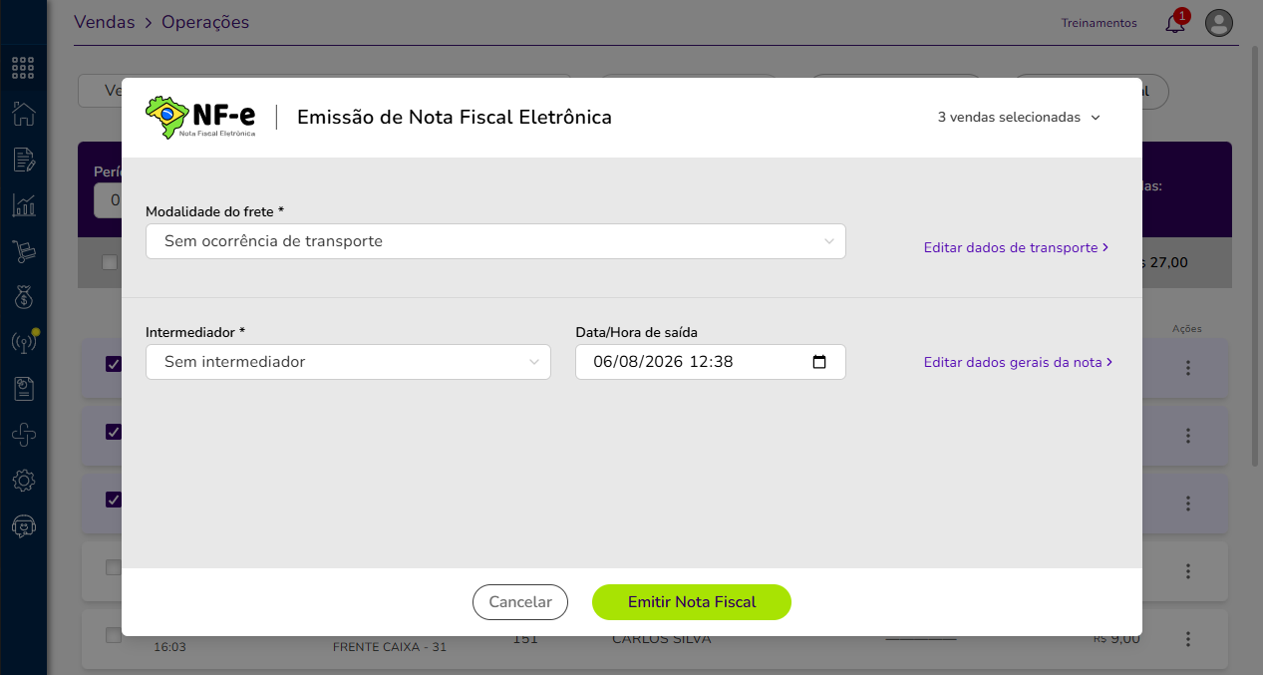The width and height of the screenshot is (1263, 675).
Task: Check the CARLOS SILVA sale row checkbox
Action: click(114, 635)
